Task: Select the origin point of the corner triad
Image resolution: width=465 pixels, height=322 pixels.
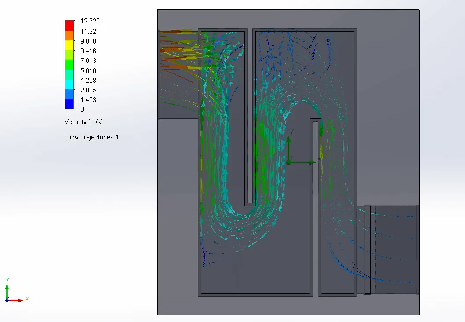Action: tap(7, 300)
